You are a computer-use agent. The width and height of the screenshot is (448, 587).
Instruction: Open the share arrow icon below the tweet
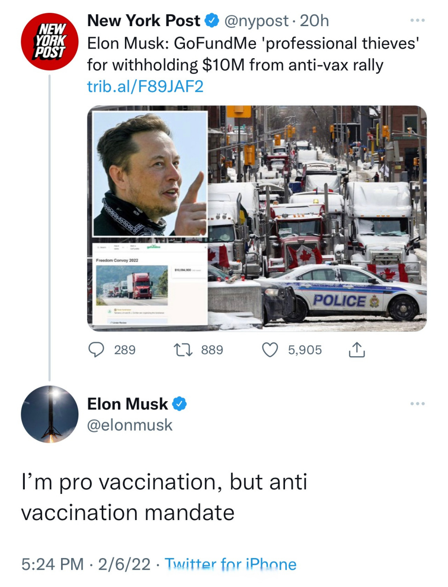point(356,349)
